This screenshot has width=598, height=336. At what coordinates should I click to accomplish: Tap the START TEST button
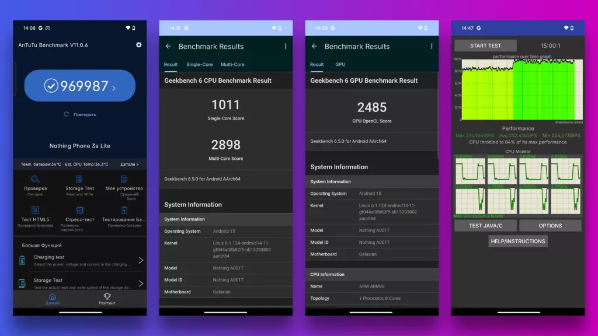[485, 45]
